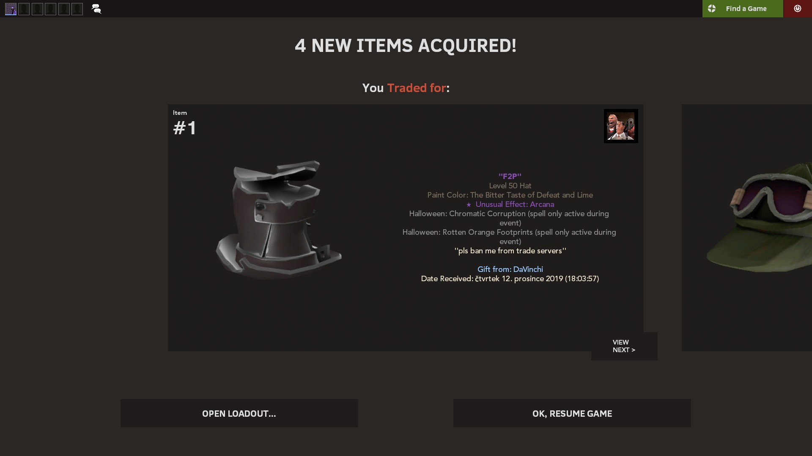This screenshot has height=456, width=812.
Task: Click the Find a Game button
Action: click(743, 8)
